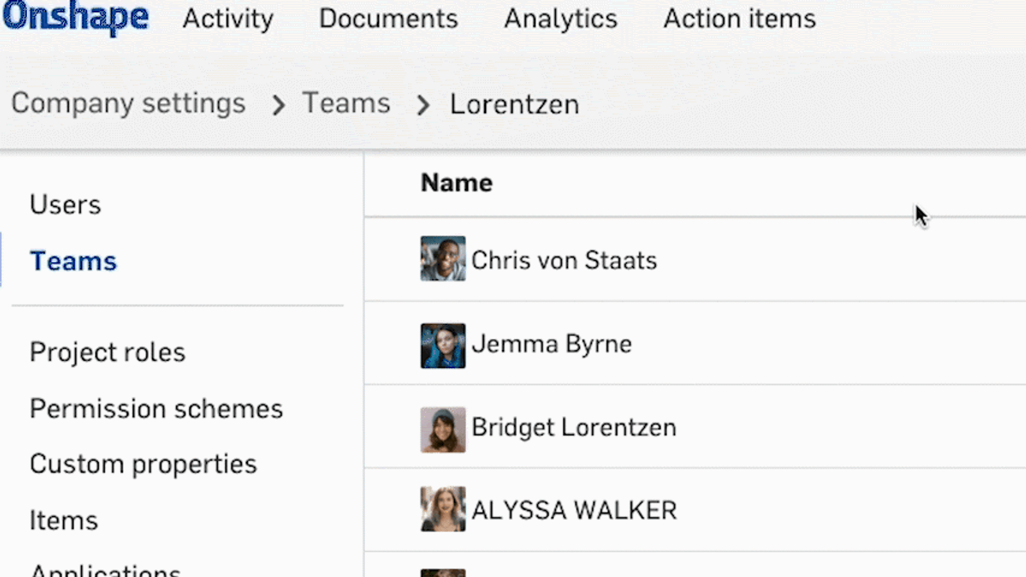Image resolution: width=1026 pixels, height=577 pixels.
Task: Click the Onshape logo
Action: pos(75,17)
